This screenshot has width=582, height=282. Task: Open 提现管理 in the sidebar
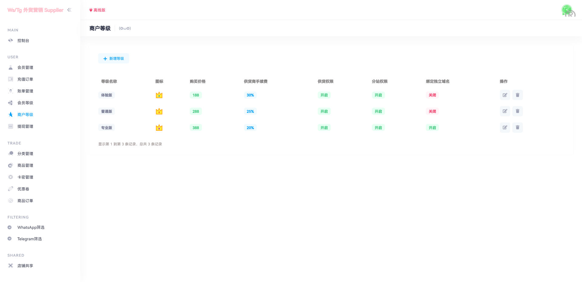(25, 126)
